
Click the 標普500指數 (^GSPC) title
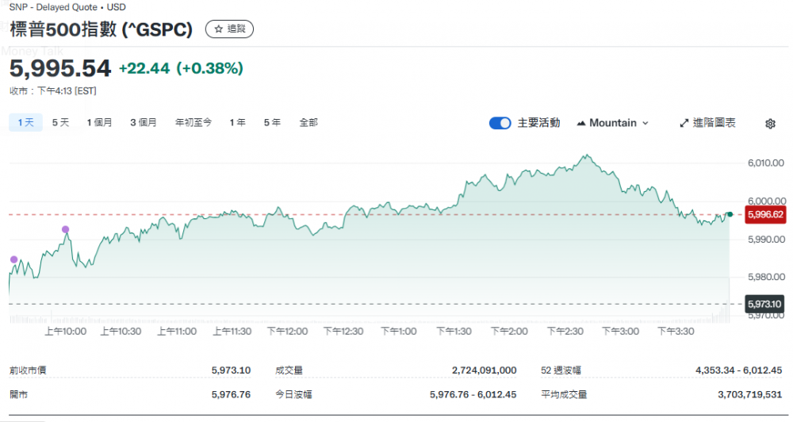[102, 29]
